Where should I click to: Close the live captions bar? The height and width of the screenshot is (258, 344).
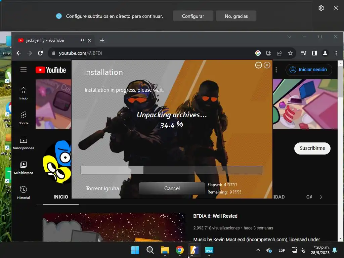(336, 8)
